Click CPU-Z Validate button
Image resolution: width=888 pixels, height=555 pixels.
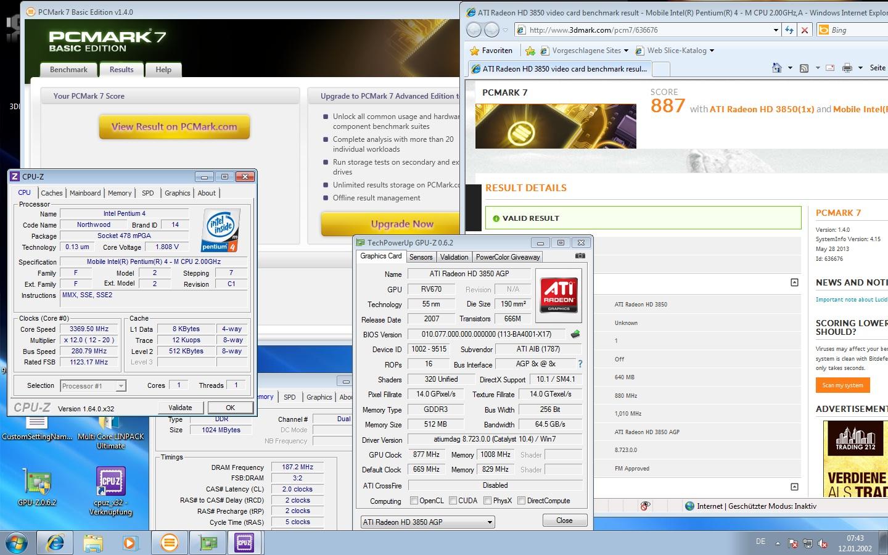click(180, 408)
